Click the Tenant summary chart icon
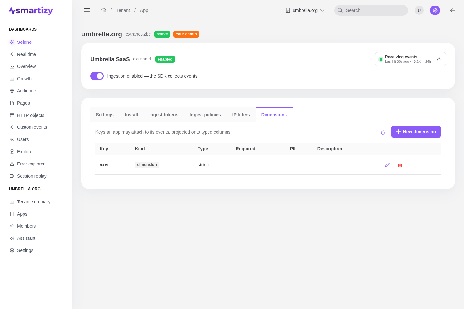Image resolution: width=464 pixels, height=309 pixels. (12, 202)
